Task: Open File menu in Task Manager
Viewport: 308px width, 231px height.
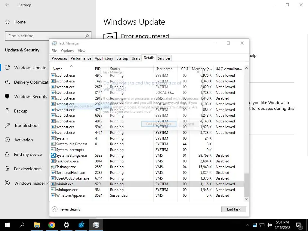Action: point(54,51)
